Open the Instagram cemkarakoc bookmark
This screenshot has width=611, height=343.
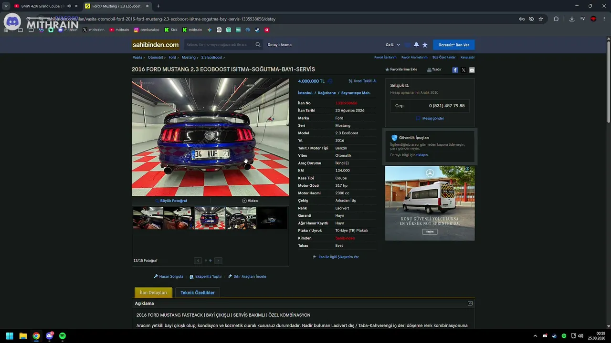146,30
